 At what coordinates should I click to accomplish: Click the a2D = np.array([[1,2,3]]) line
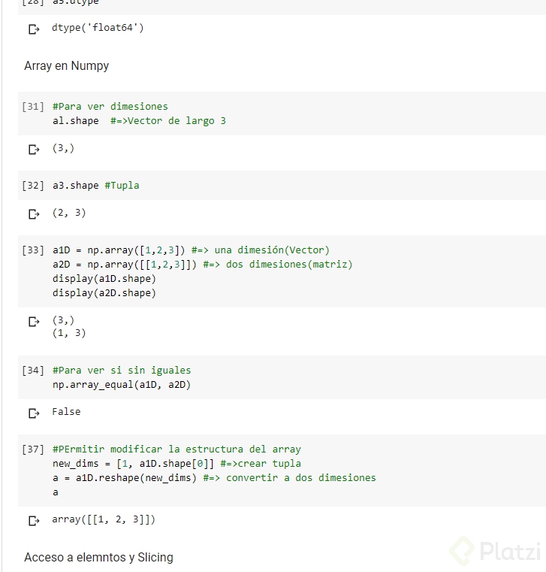point(203,265)
